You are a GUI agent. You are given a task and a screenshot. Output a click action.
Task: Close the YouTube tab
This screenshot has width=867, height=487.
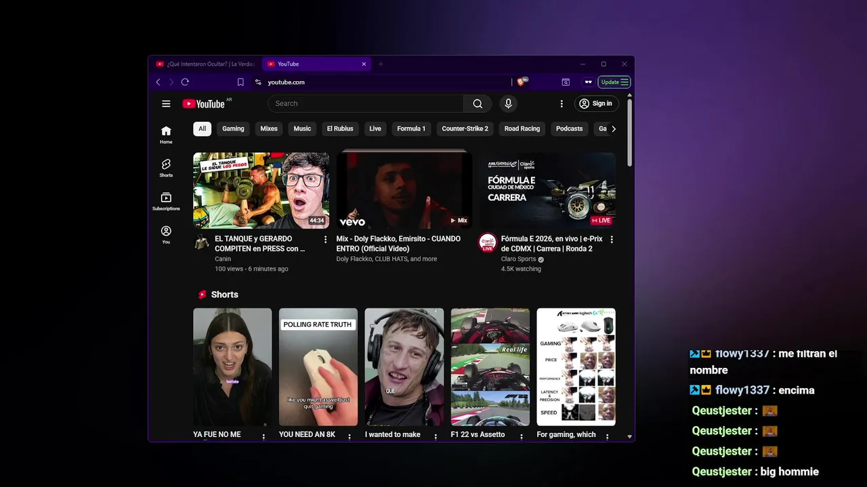364,64
